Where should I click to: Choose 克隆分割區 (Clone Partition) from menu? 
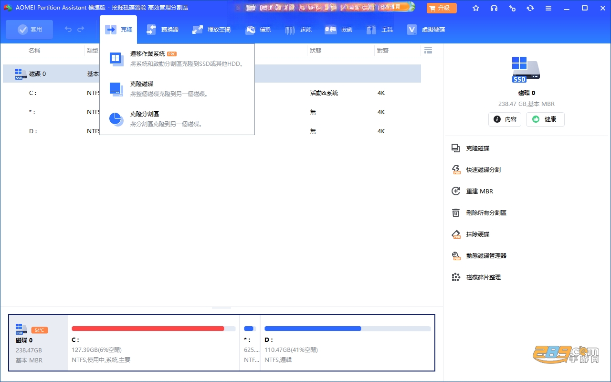[x=177, y=119]
